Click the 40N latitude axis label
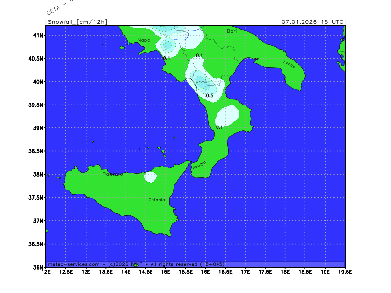Viewport: 391px width, 293px height. pyautogui.click(x=38, y=82)
